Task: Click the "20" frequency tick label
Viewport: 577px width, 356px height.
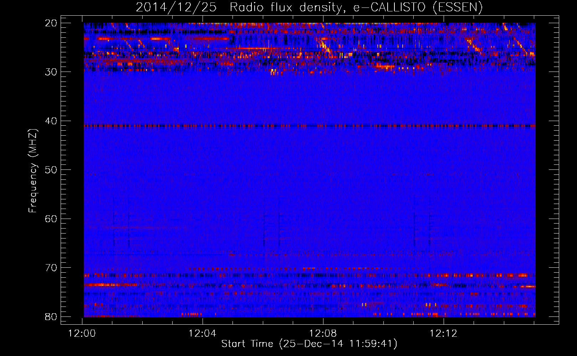Action: pos(51,23)
